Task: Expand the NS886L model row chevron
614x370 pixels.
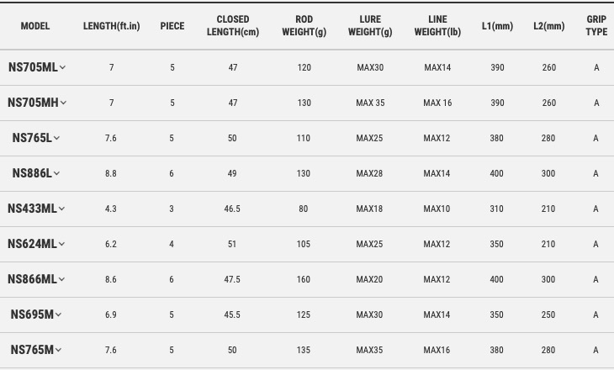Action: (56, 174)
